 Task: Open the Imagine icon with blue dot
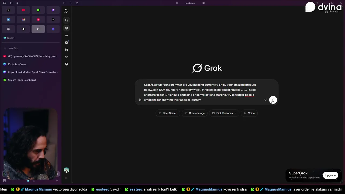click(x=67, y=43)
